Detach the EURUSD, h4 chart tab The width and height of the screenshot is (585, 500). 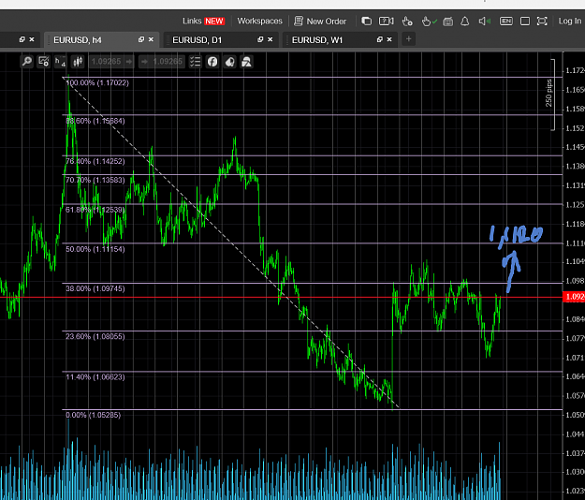141,39
